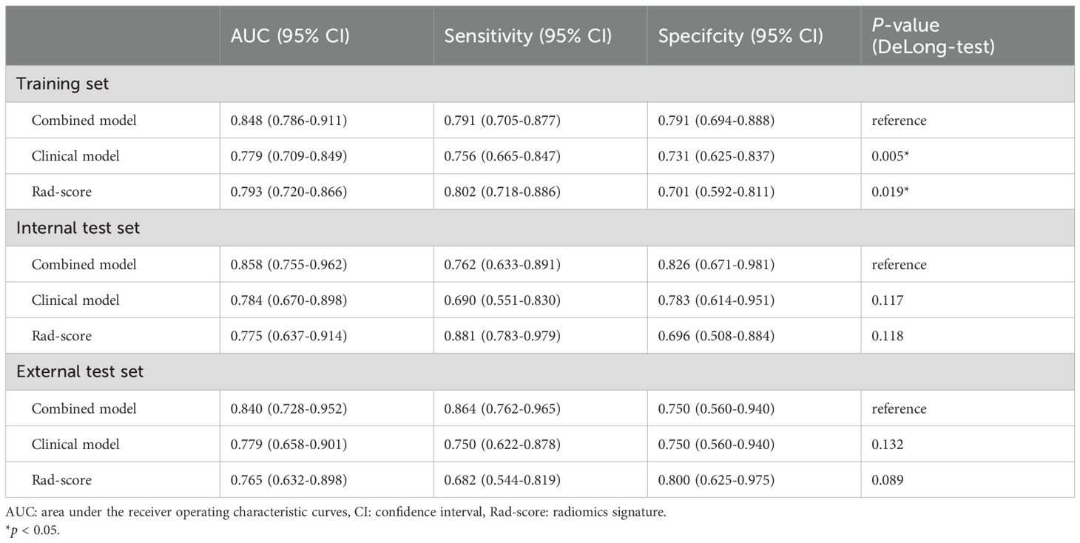Select the External test set section row

(80, 371)
